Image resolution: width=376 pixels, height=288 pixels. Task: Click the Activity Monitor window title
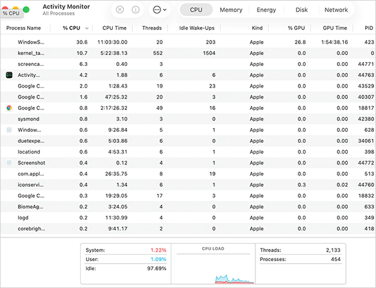coord(66,6)
